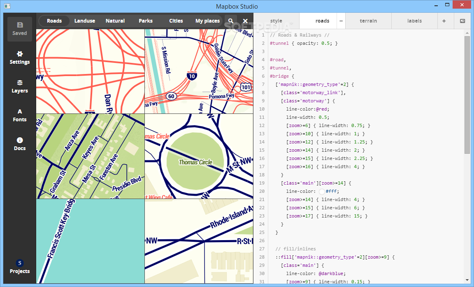This screenshot has height=287, width=474.
Task: Open the Layers panel
Action: pos(20,86)
